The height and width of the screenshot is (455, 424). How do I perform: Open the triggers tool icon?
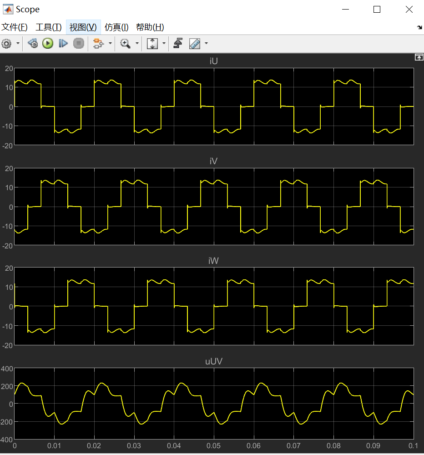point(178,44)
